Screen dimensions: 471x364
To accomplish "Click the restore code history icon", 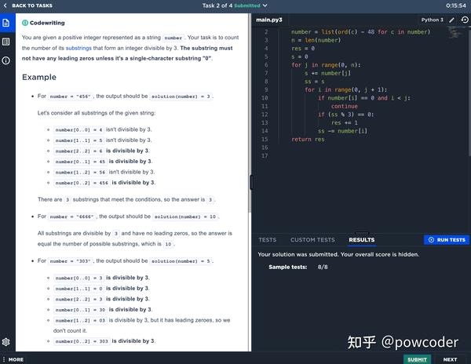I will (x=465, y=20).
